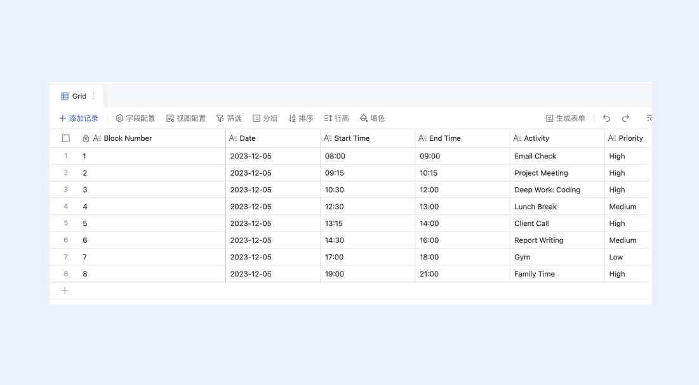Click Start Time cell 14:30
Screen dimensions: 699x385
368,240
